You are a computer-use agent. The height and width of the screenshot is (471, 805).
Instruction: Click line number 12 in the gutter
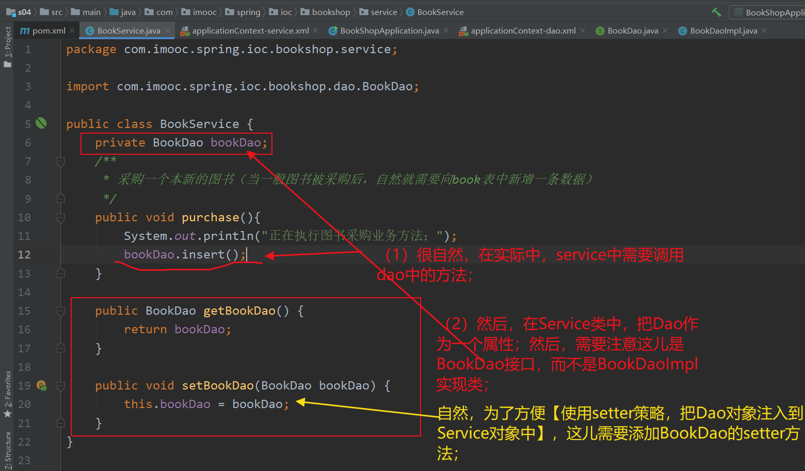24,254
